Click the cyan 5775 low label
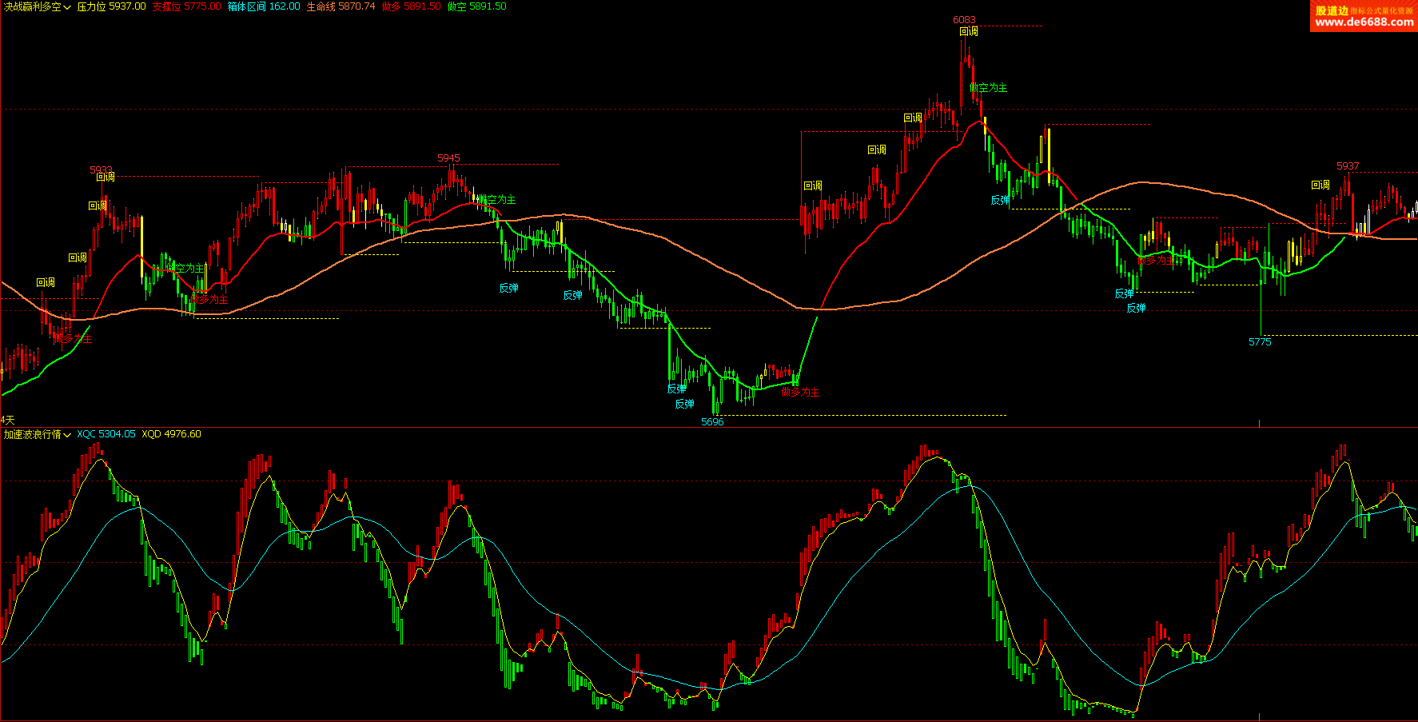This screenshot has width=1418, height=722. point(1260,342)
